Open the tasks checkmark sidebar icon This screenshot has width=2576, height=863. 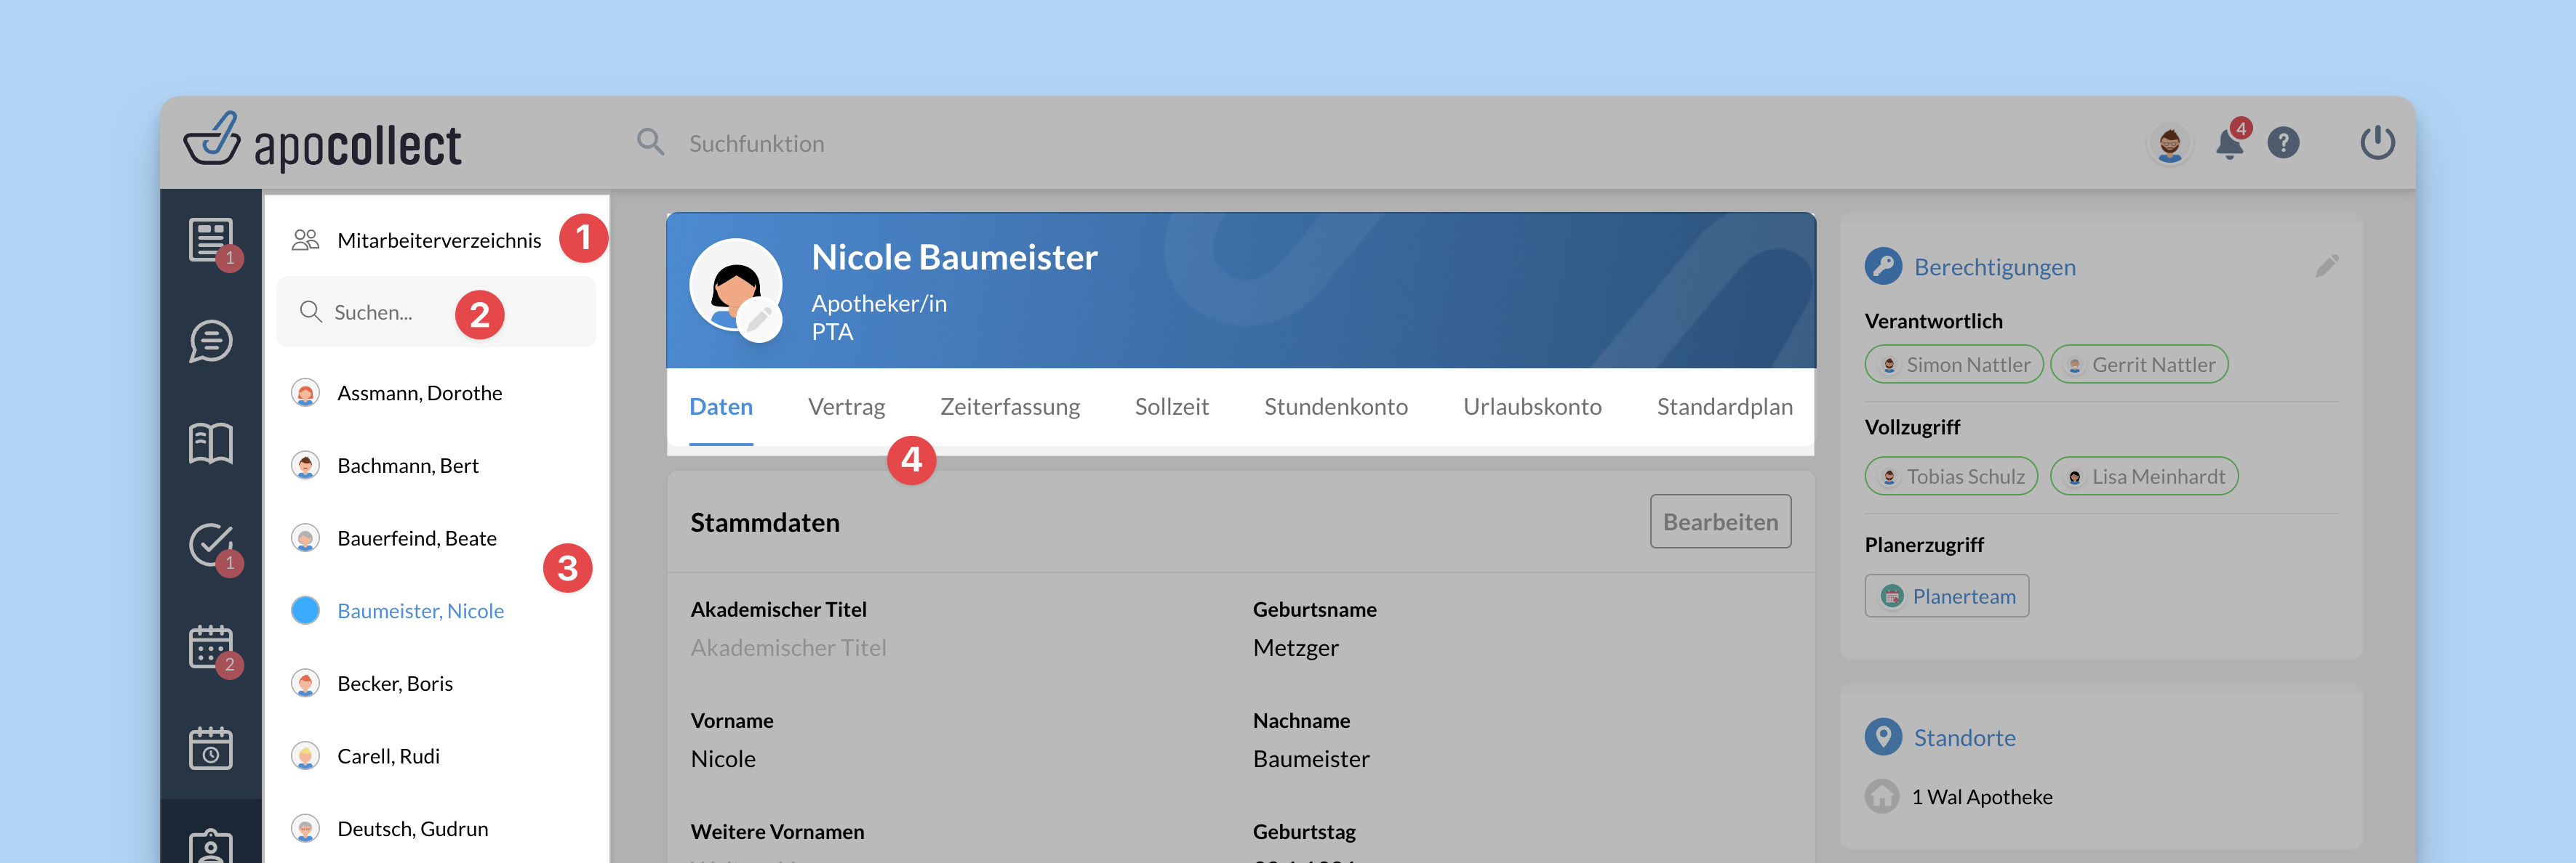(x=211, y=544)
